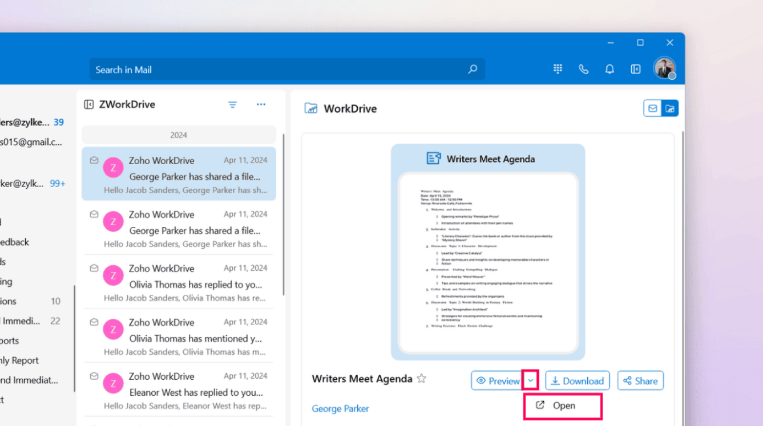Select the gmail.c... account in sidebar
Screen dimensions: 763x426
pos(31,142)
